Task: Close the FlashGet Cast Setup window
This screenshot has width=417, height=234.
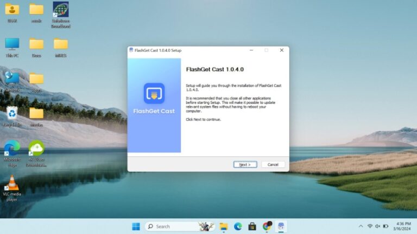Action: tap(281, 50)
